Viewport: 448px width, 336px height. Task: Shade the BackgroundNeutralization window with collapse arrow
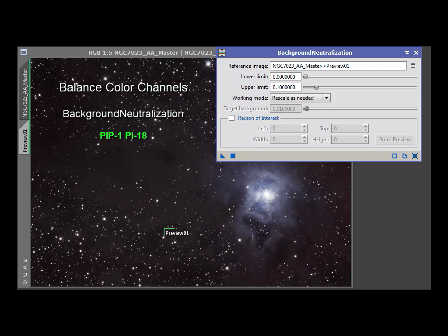click(407, 52)
